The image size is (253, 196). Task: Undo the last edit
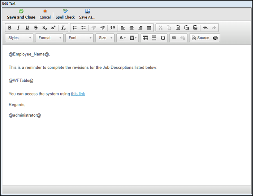[x=205, y=28]
